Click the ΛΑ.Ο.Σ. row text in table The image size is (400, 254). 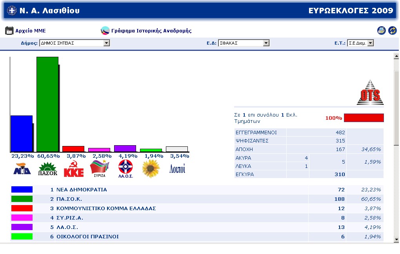tap(67, 227)
